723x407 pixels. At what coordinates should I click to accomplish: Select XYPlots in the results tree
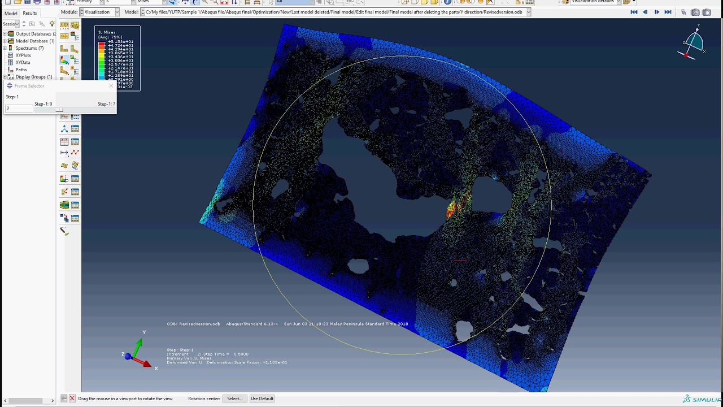pos(23,55)
